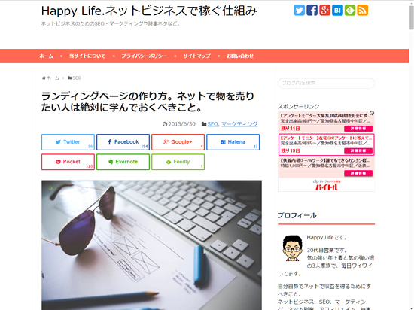Open the マーケティング category link
Viewport: 414px width, 310px height.
(x=239, y=124)
